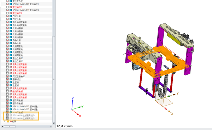Click the suppressed icon of 载具反射安装板
Viewport: 212px width, 130px height.
click(x=11, y=88)
